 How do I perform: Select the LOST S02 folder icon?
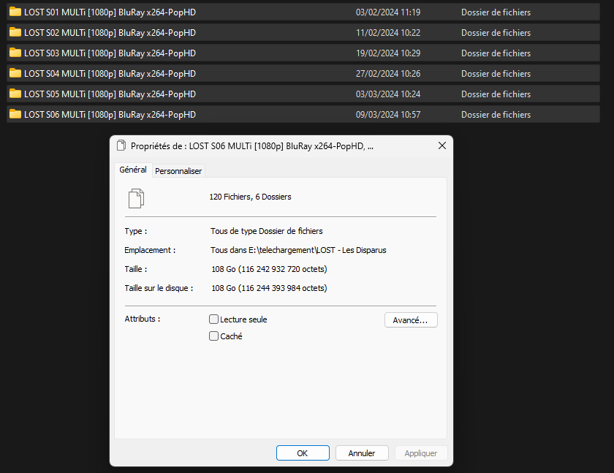[15, 32]
